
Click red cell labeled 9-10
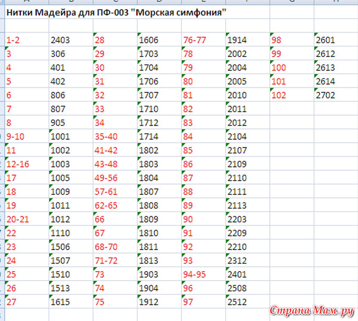[x=27, y=136]
